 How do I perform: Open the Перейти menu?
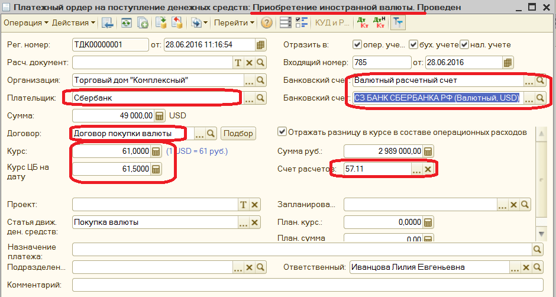234,22
